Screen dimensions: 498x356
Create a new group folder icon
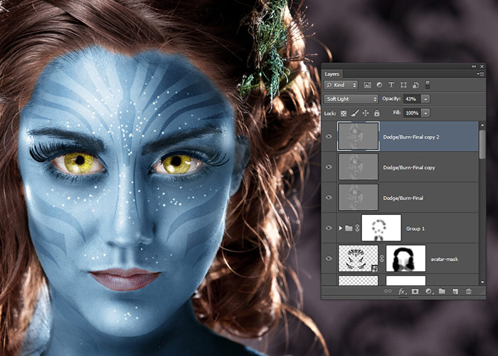click(442, 290)
